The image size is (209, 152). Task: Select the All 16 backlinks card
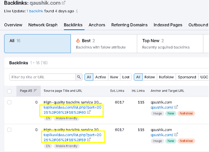(x=38, y=44)
